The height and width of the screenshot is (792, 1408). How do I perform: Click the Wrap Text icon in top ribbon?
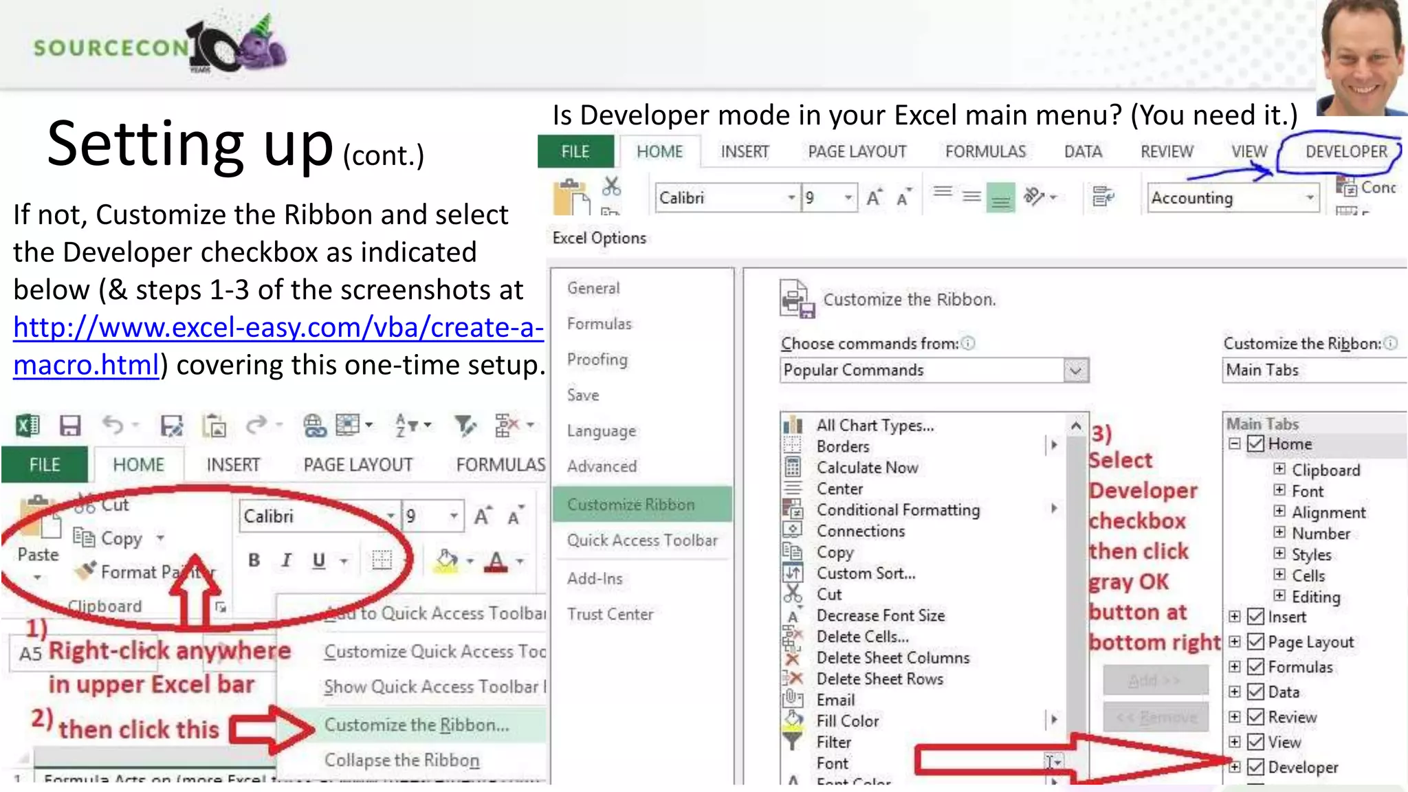(x=1103, y=197)
